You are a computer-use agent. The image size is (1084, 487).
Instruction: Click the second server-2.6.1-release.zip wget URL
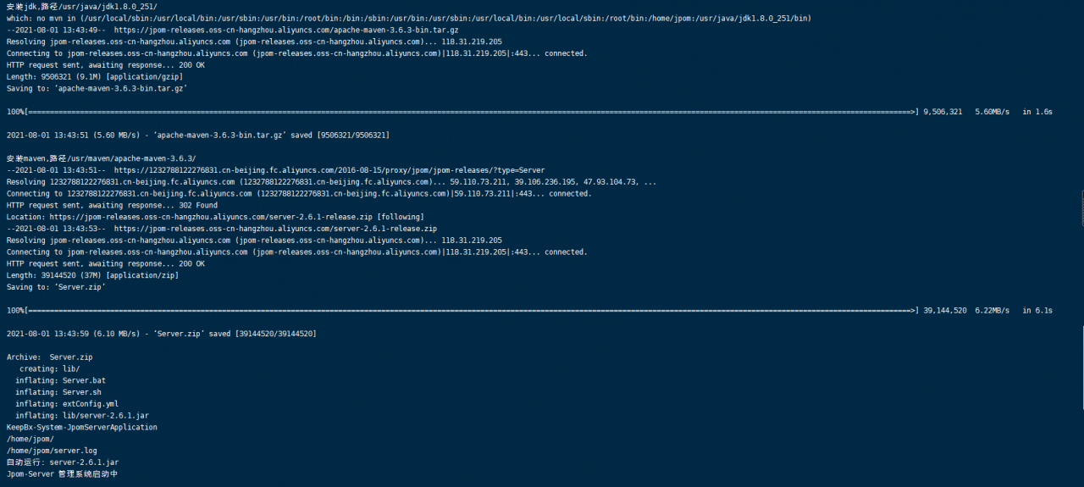(x=275, y=229)
